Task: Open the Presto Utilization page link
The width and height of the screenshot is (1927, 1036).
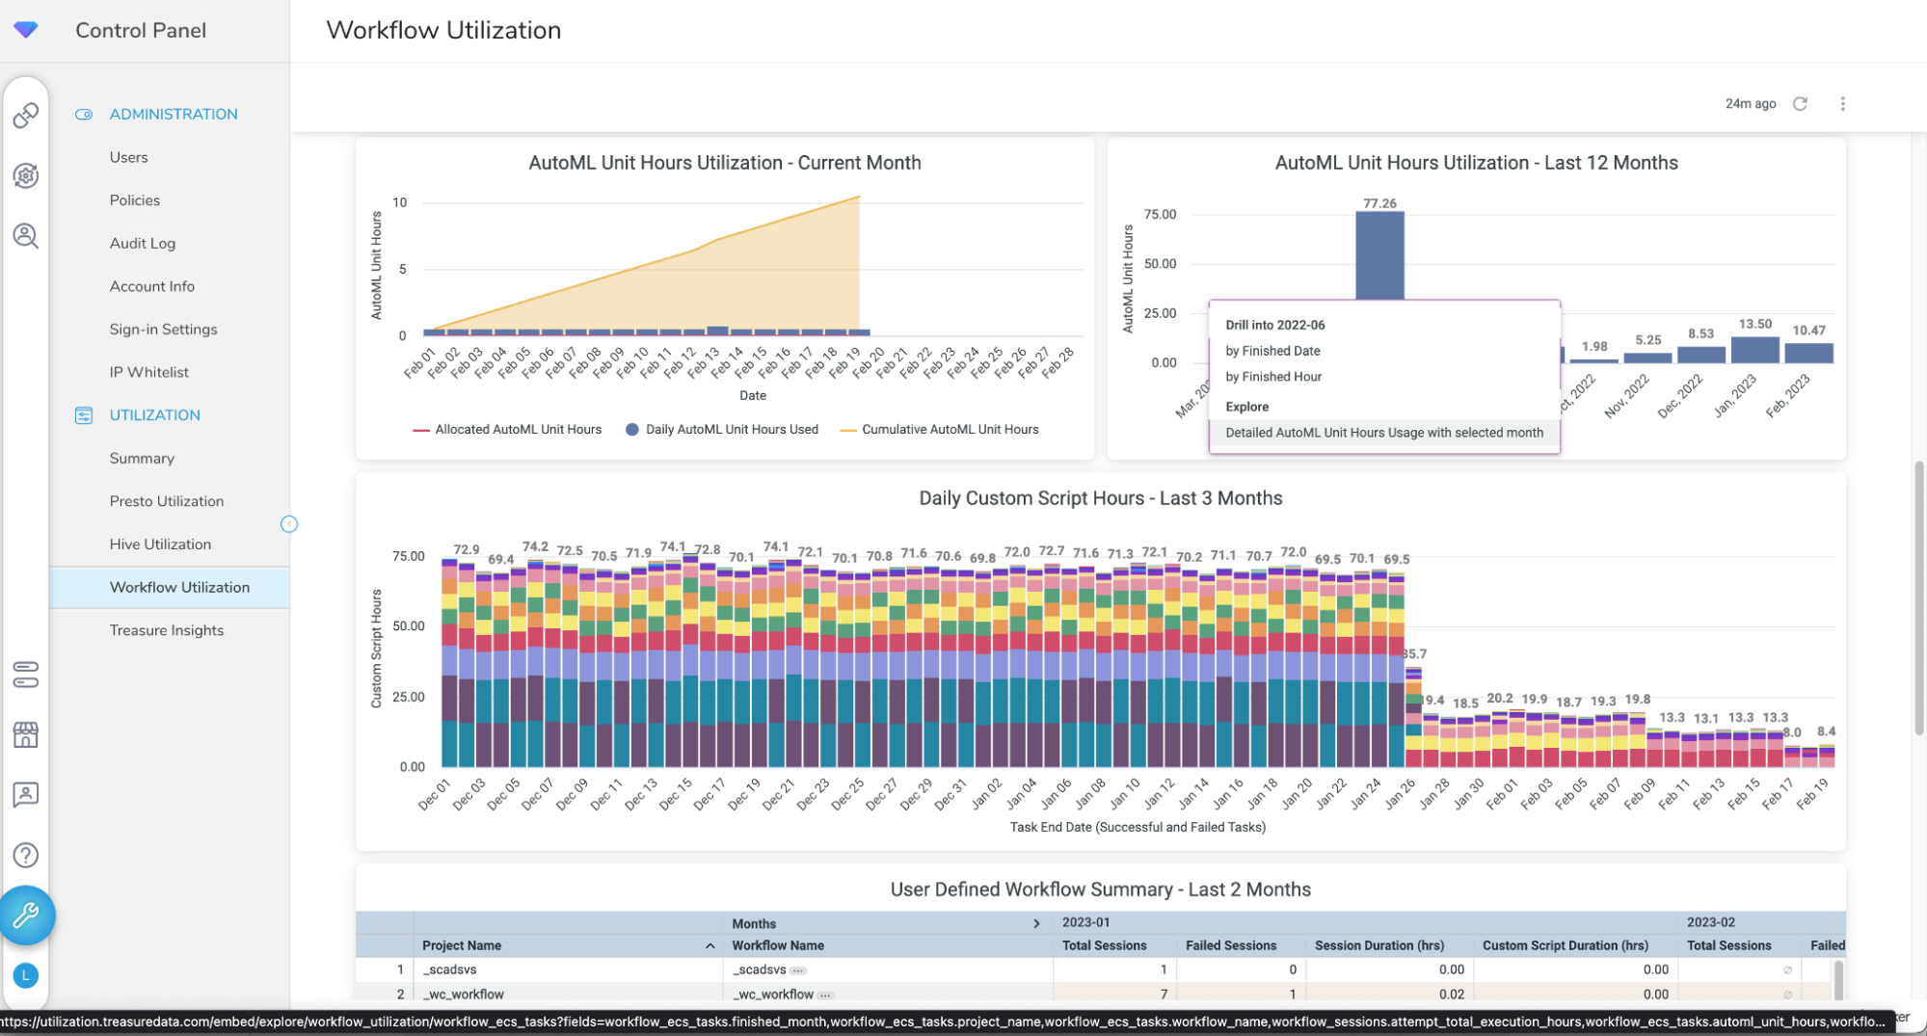Action: (167, 501)
